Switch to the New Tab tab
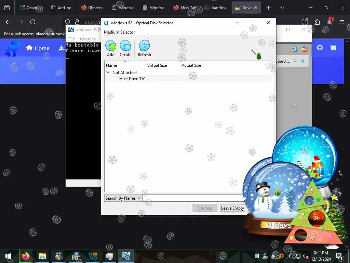This screenshot has width=350, height=263. pyautogui.click(x=185, y=8)
